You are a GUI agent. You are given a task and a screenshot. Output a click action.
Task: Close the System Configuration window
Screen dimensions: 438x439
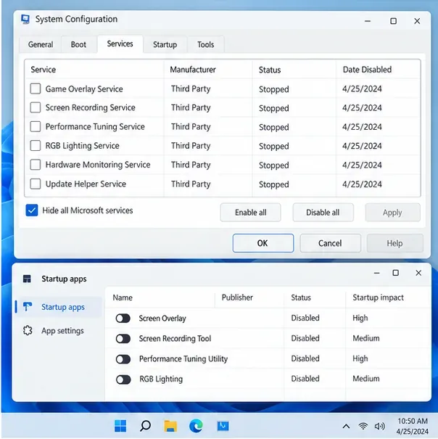tap(417, 21)
